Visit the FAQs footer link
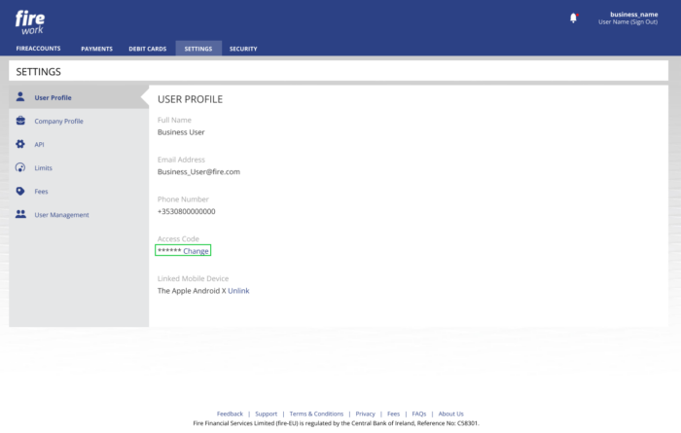This screenshot has width=681, height=433. (419, 414)
